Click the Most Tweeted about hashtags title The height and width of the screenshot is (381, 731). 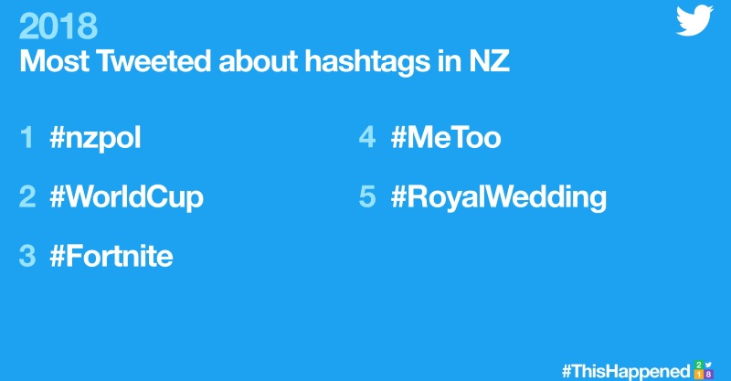264,61
